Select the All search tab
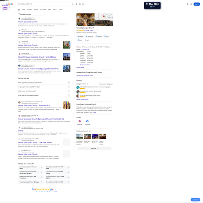This screenshot has height=203, width=203. (19, 9)
